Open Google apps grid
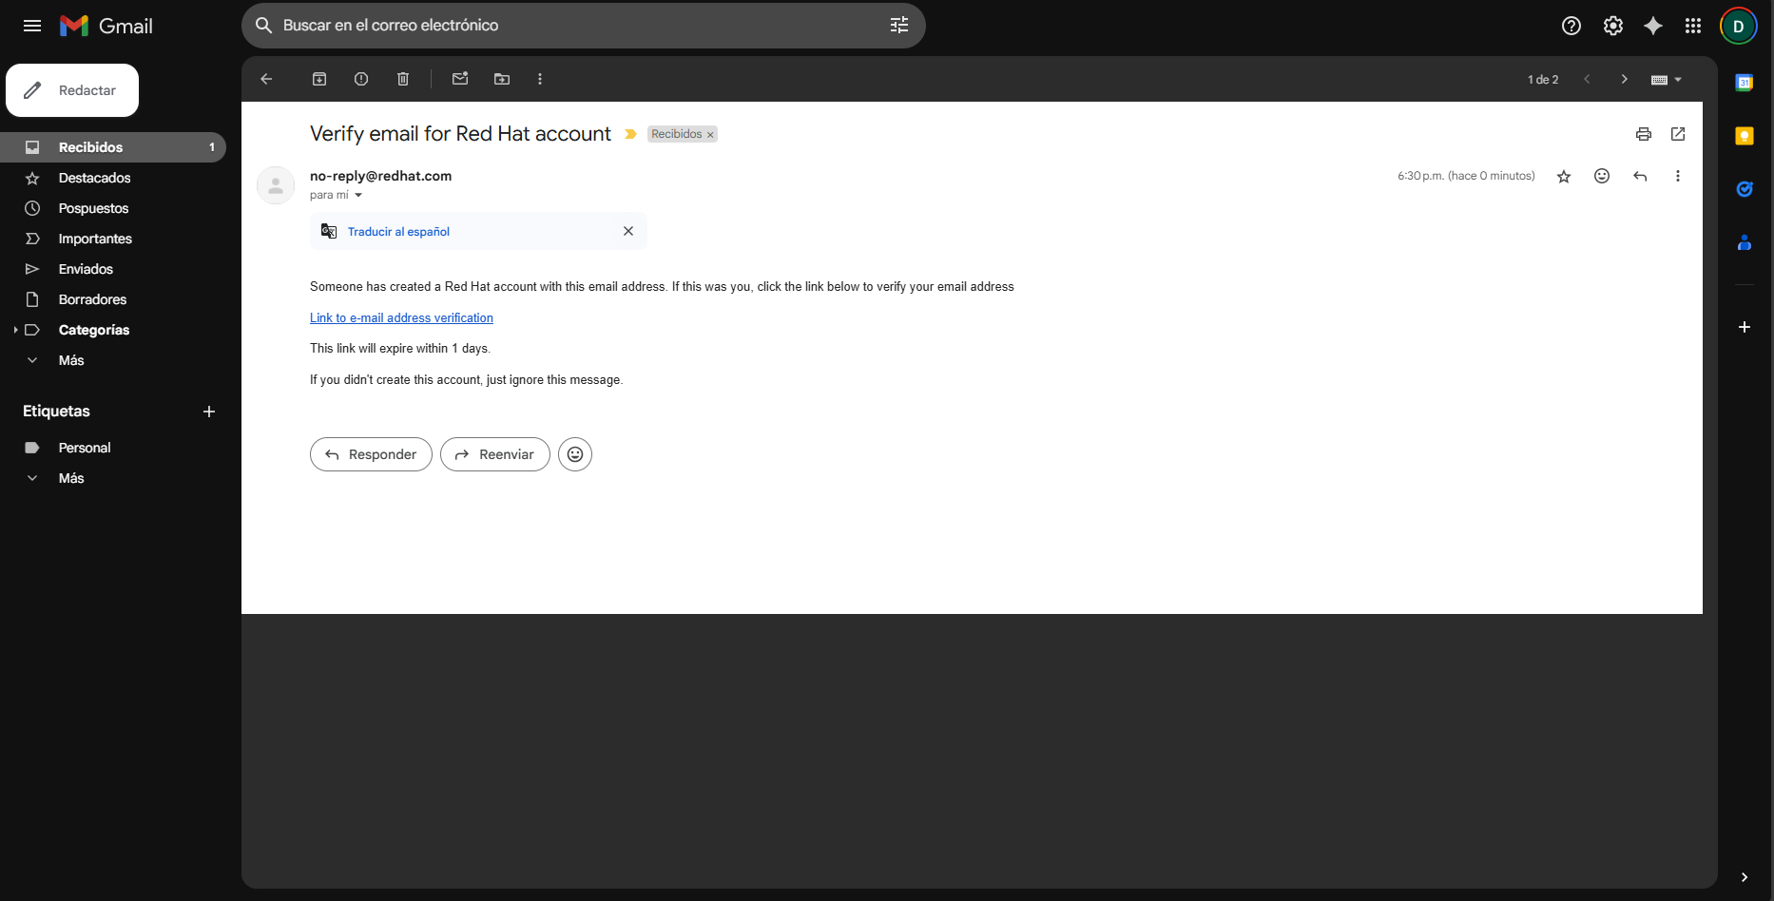Viewport: 1774px width, 901px height. click(x=1693, y=26)
